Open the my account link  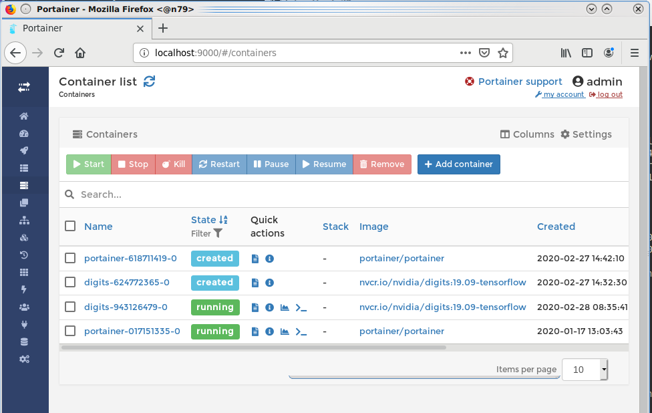coord(560,94)
